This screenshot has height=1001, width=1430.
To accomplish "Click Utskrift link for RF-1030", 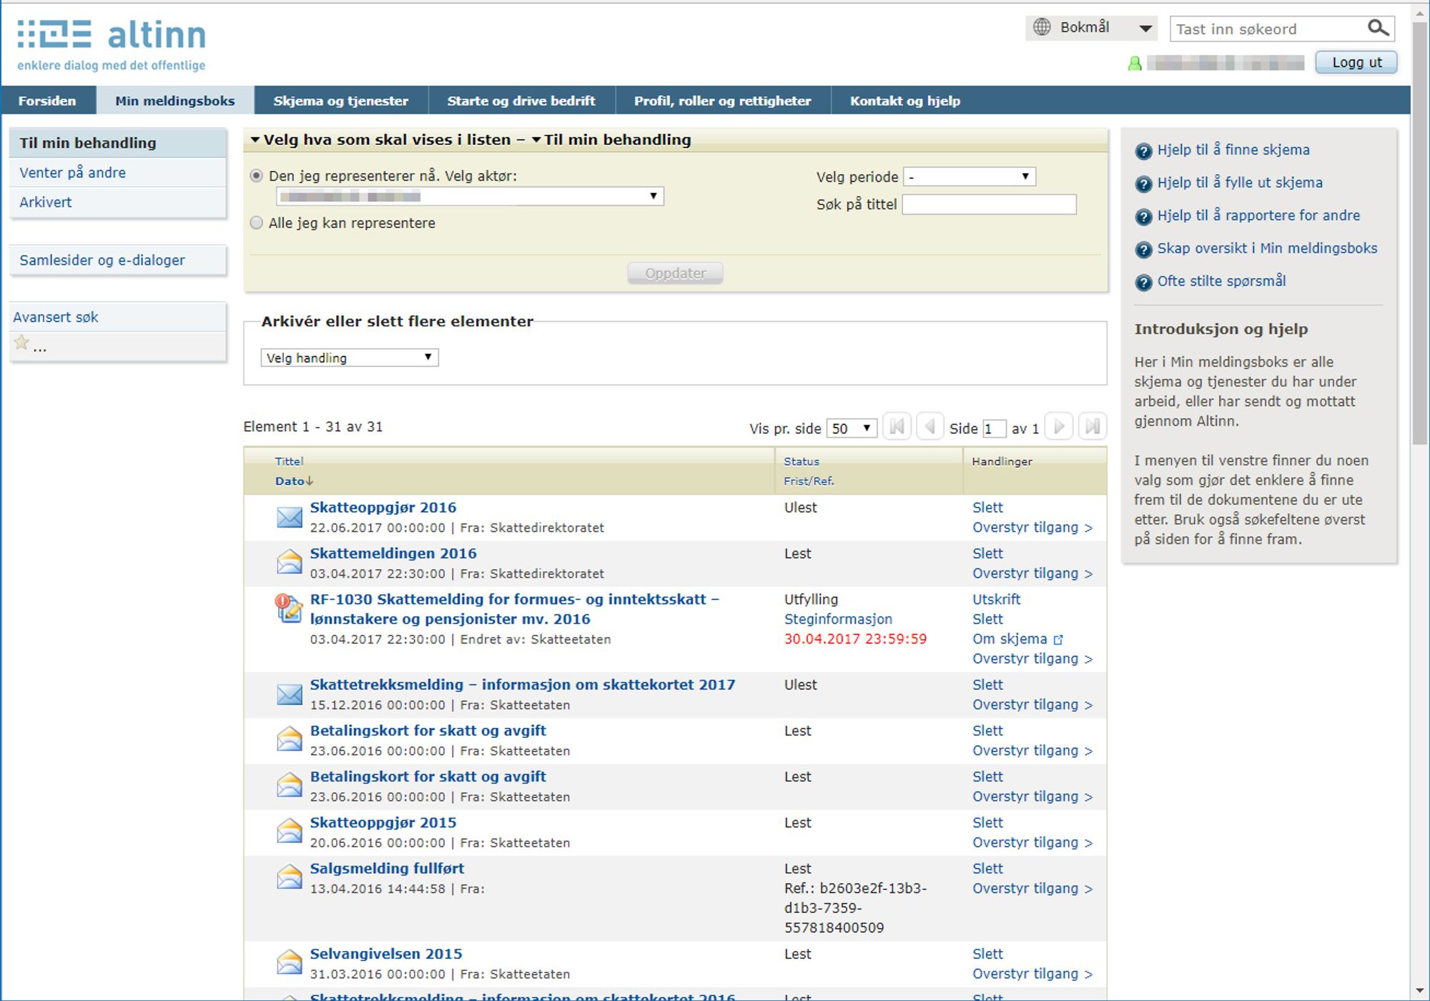I will pos(996,599).
